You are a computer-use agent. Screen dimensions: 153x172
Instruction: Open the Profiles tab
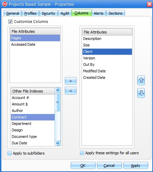[x=30, y=13]
